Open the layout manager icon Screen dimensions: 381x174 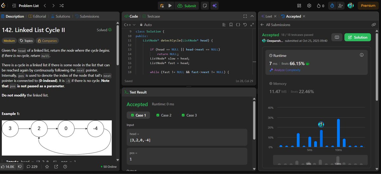point(299,6)
